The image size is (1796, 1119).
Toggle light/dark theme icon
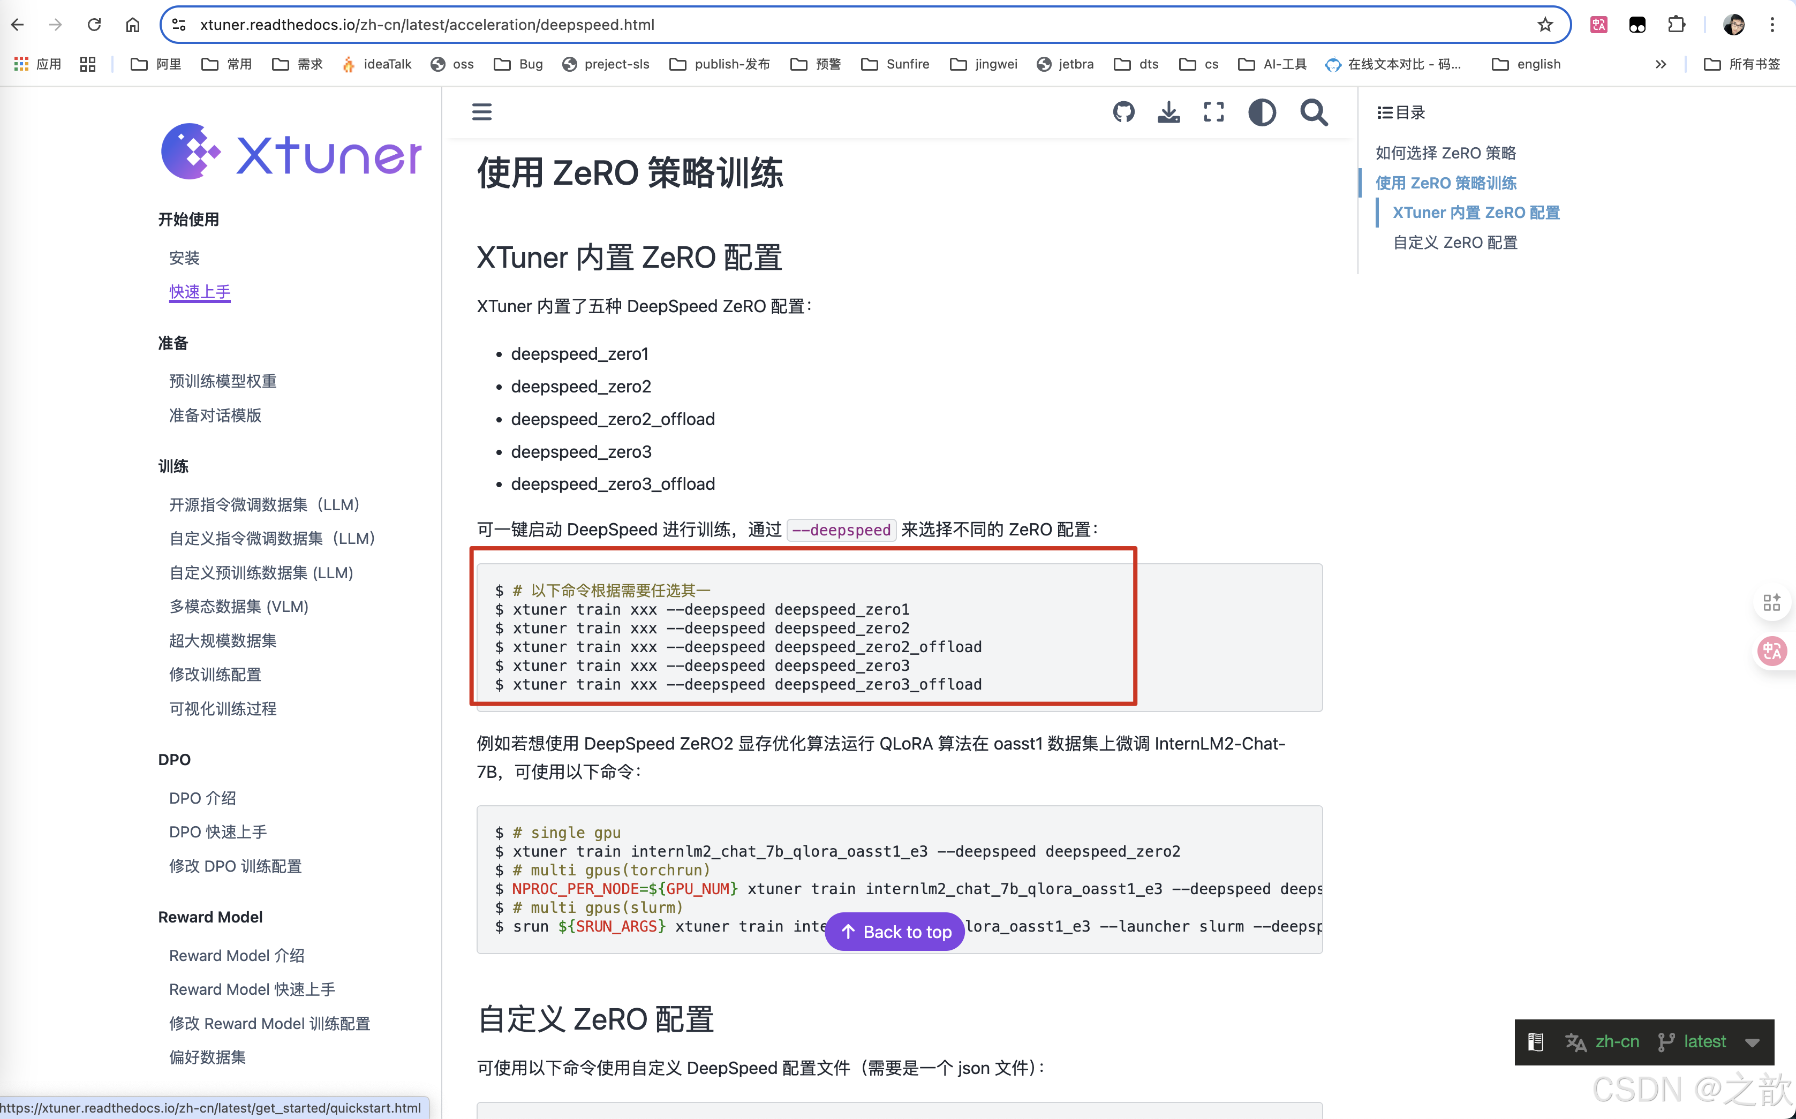1262,112
